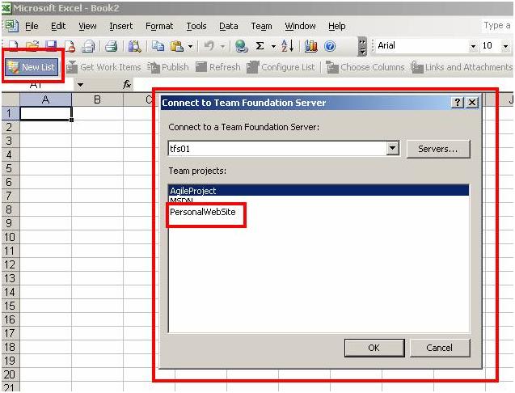Screen dimensions: 515x393
Task: Click the New List toolbar button
Action: (x=32, y=67)
